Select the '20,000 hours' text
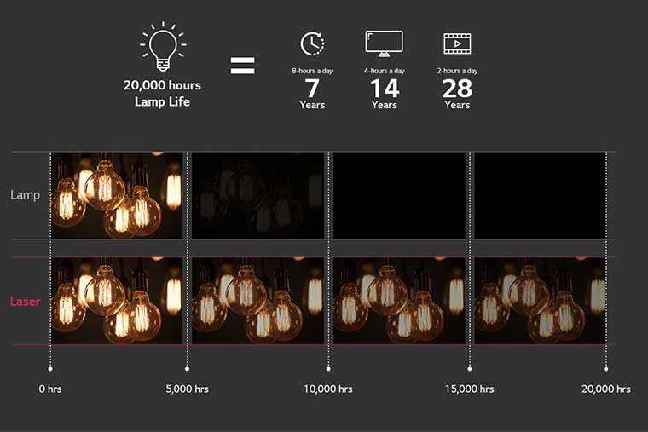This screenshot has width=648, height=432. (162, 85)
